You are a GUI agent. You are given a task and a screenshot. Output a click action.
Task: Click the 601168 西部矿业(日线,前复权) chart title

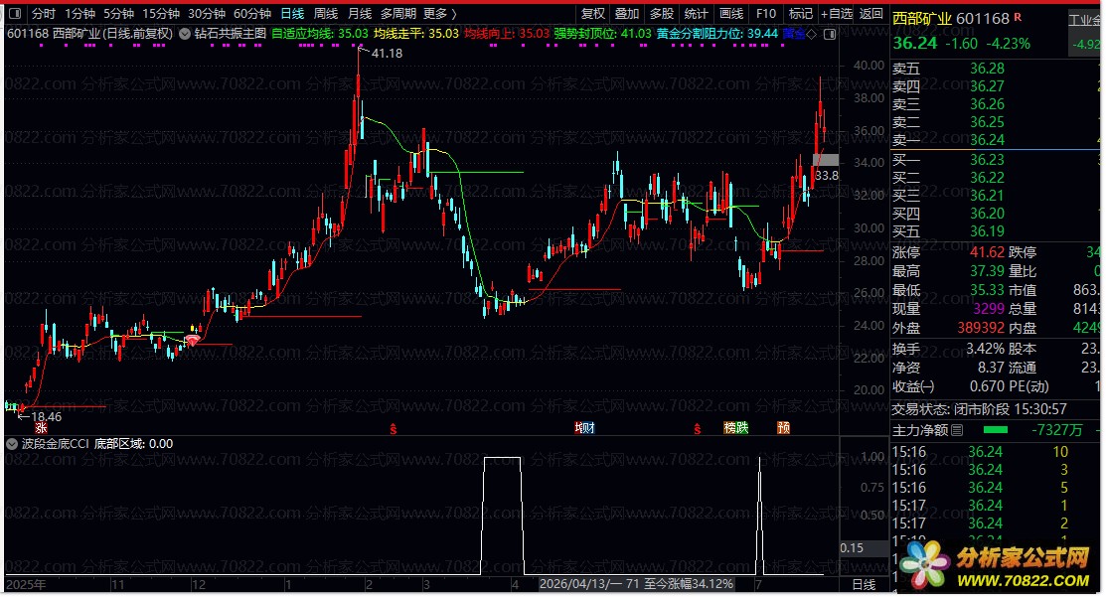tap(89, 33)
